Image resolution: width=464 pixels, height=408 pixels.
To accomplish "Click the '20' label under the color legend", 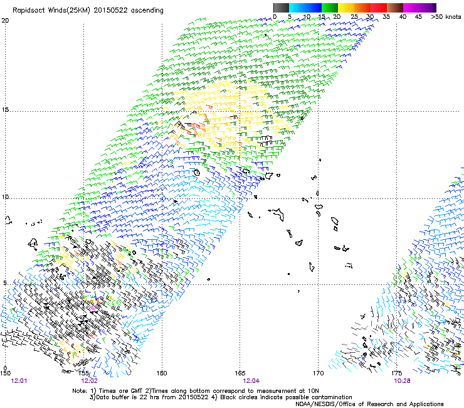I will [x=337, y=17].
